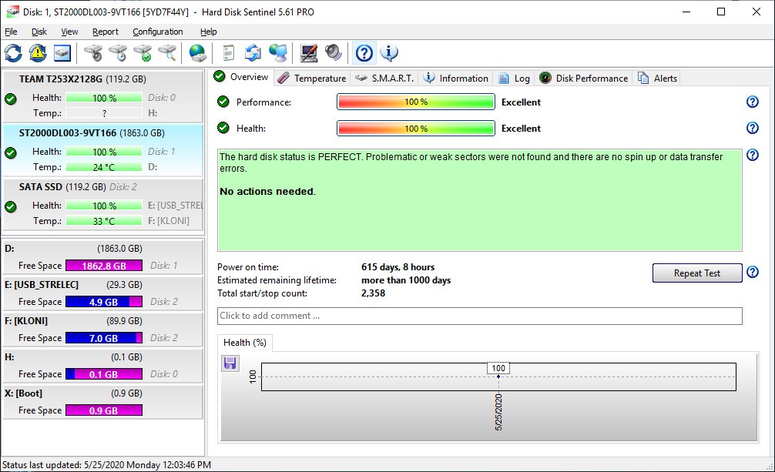Click the E: USB_STRELEC free space bar

click(x=104, y=302)
